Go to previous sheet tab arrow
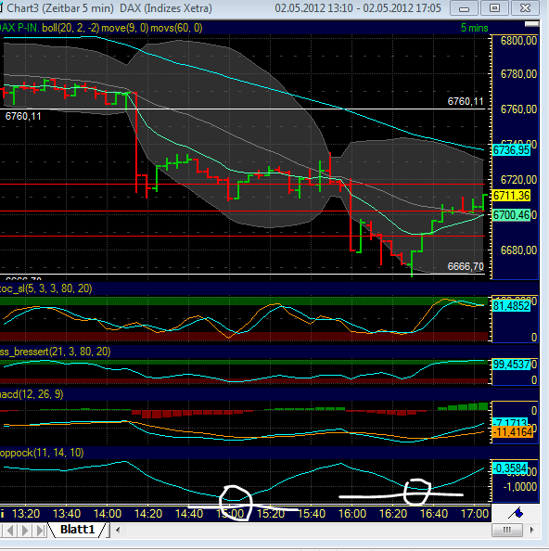The image size is (549, 551). [x=10, y=530]
